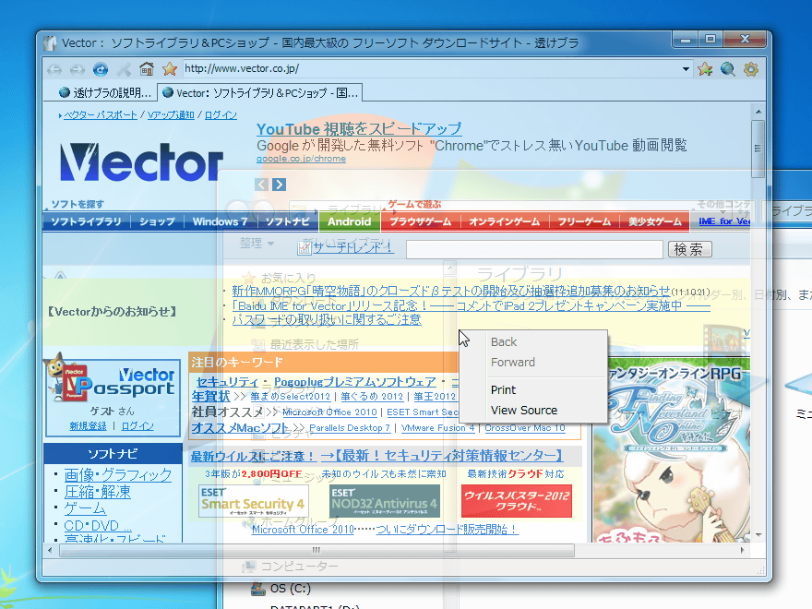The image size is (812, 609).
Task: Open フリーゲーム navigation item
Action: tap(584, 221)
